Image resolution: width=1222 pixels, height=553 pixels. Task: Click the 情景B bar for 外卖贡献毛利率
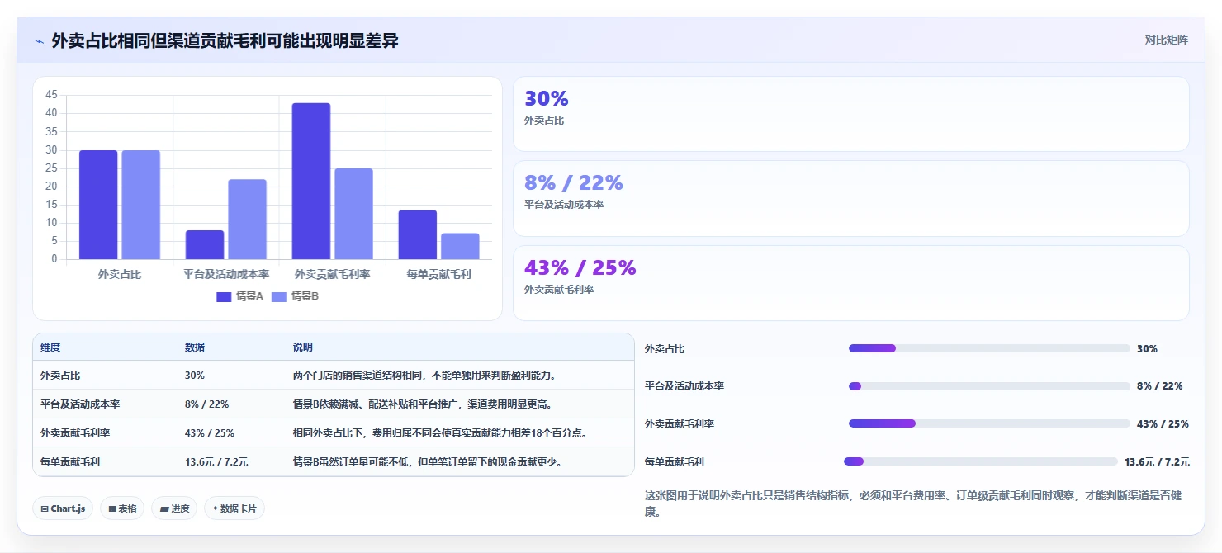(x=353, y=214)
